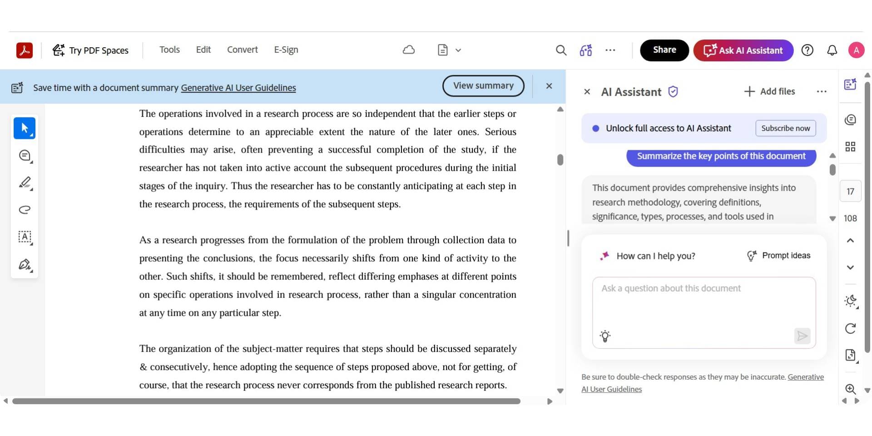The width and height of the screenshot is (872, 436).
Task: Open the E-Sign menu
Action: 286,50
